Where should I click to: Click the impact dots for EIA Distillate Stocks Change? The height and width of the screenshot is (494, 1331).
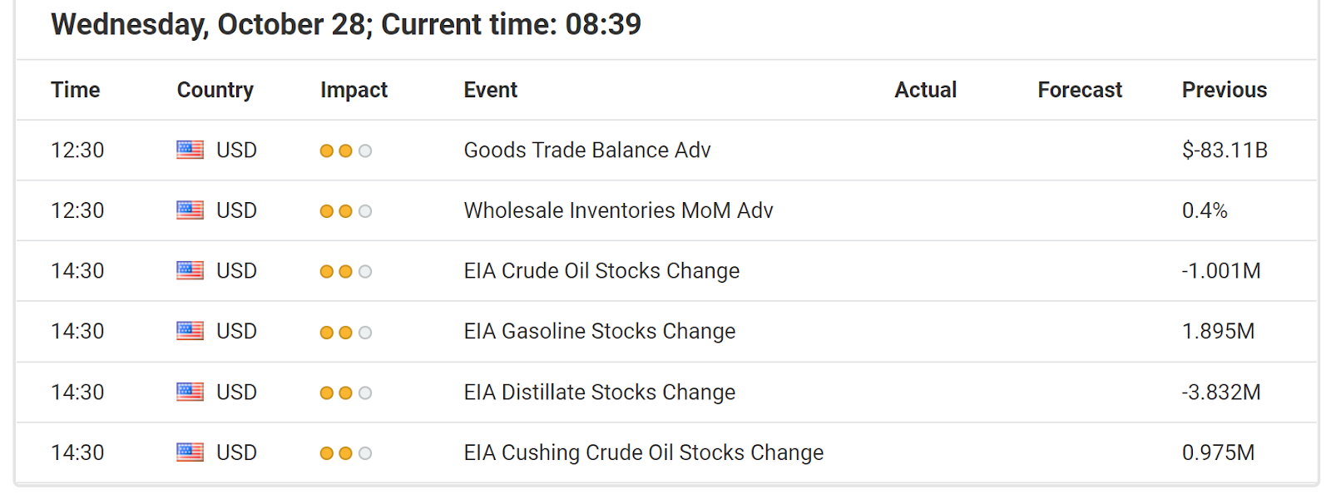[x=346, y=393]
